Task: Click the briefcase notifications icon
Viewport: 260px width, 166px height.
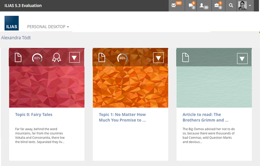Action: click(x=218, y=5)
